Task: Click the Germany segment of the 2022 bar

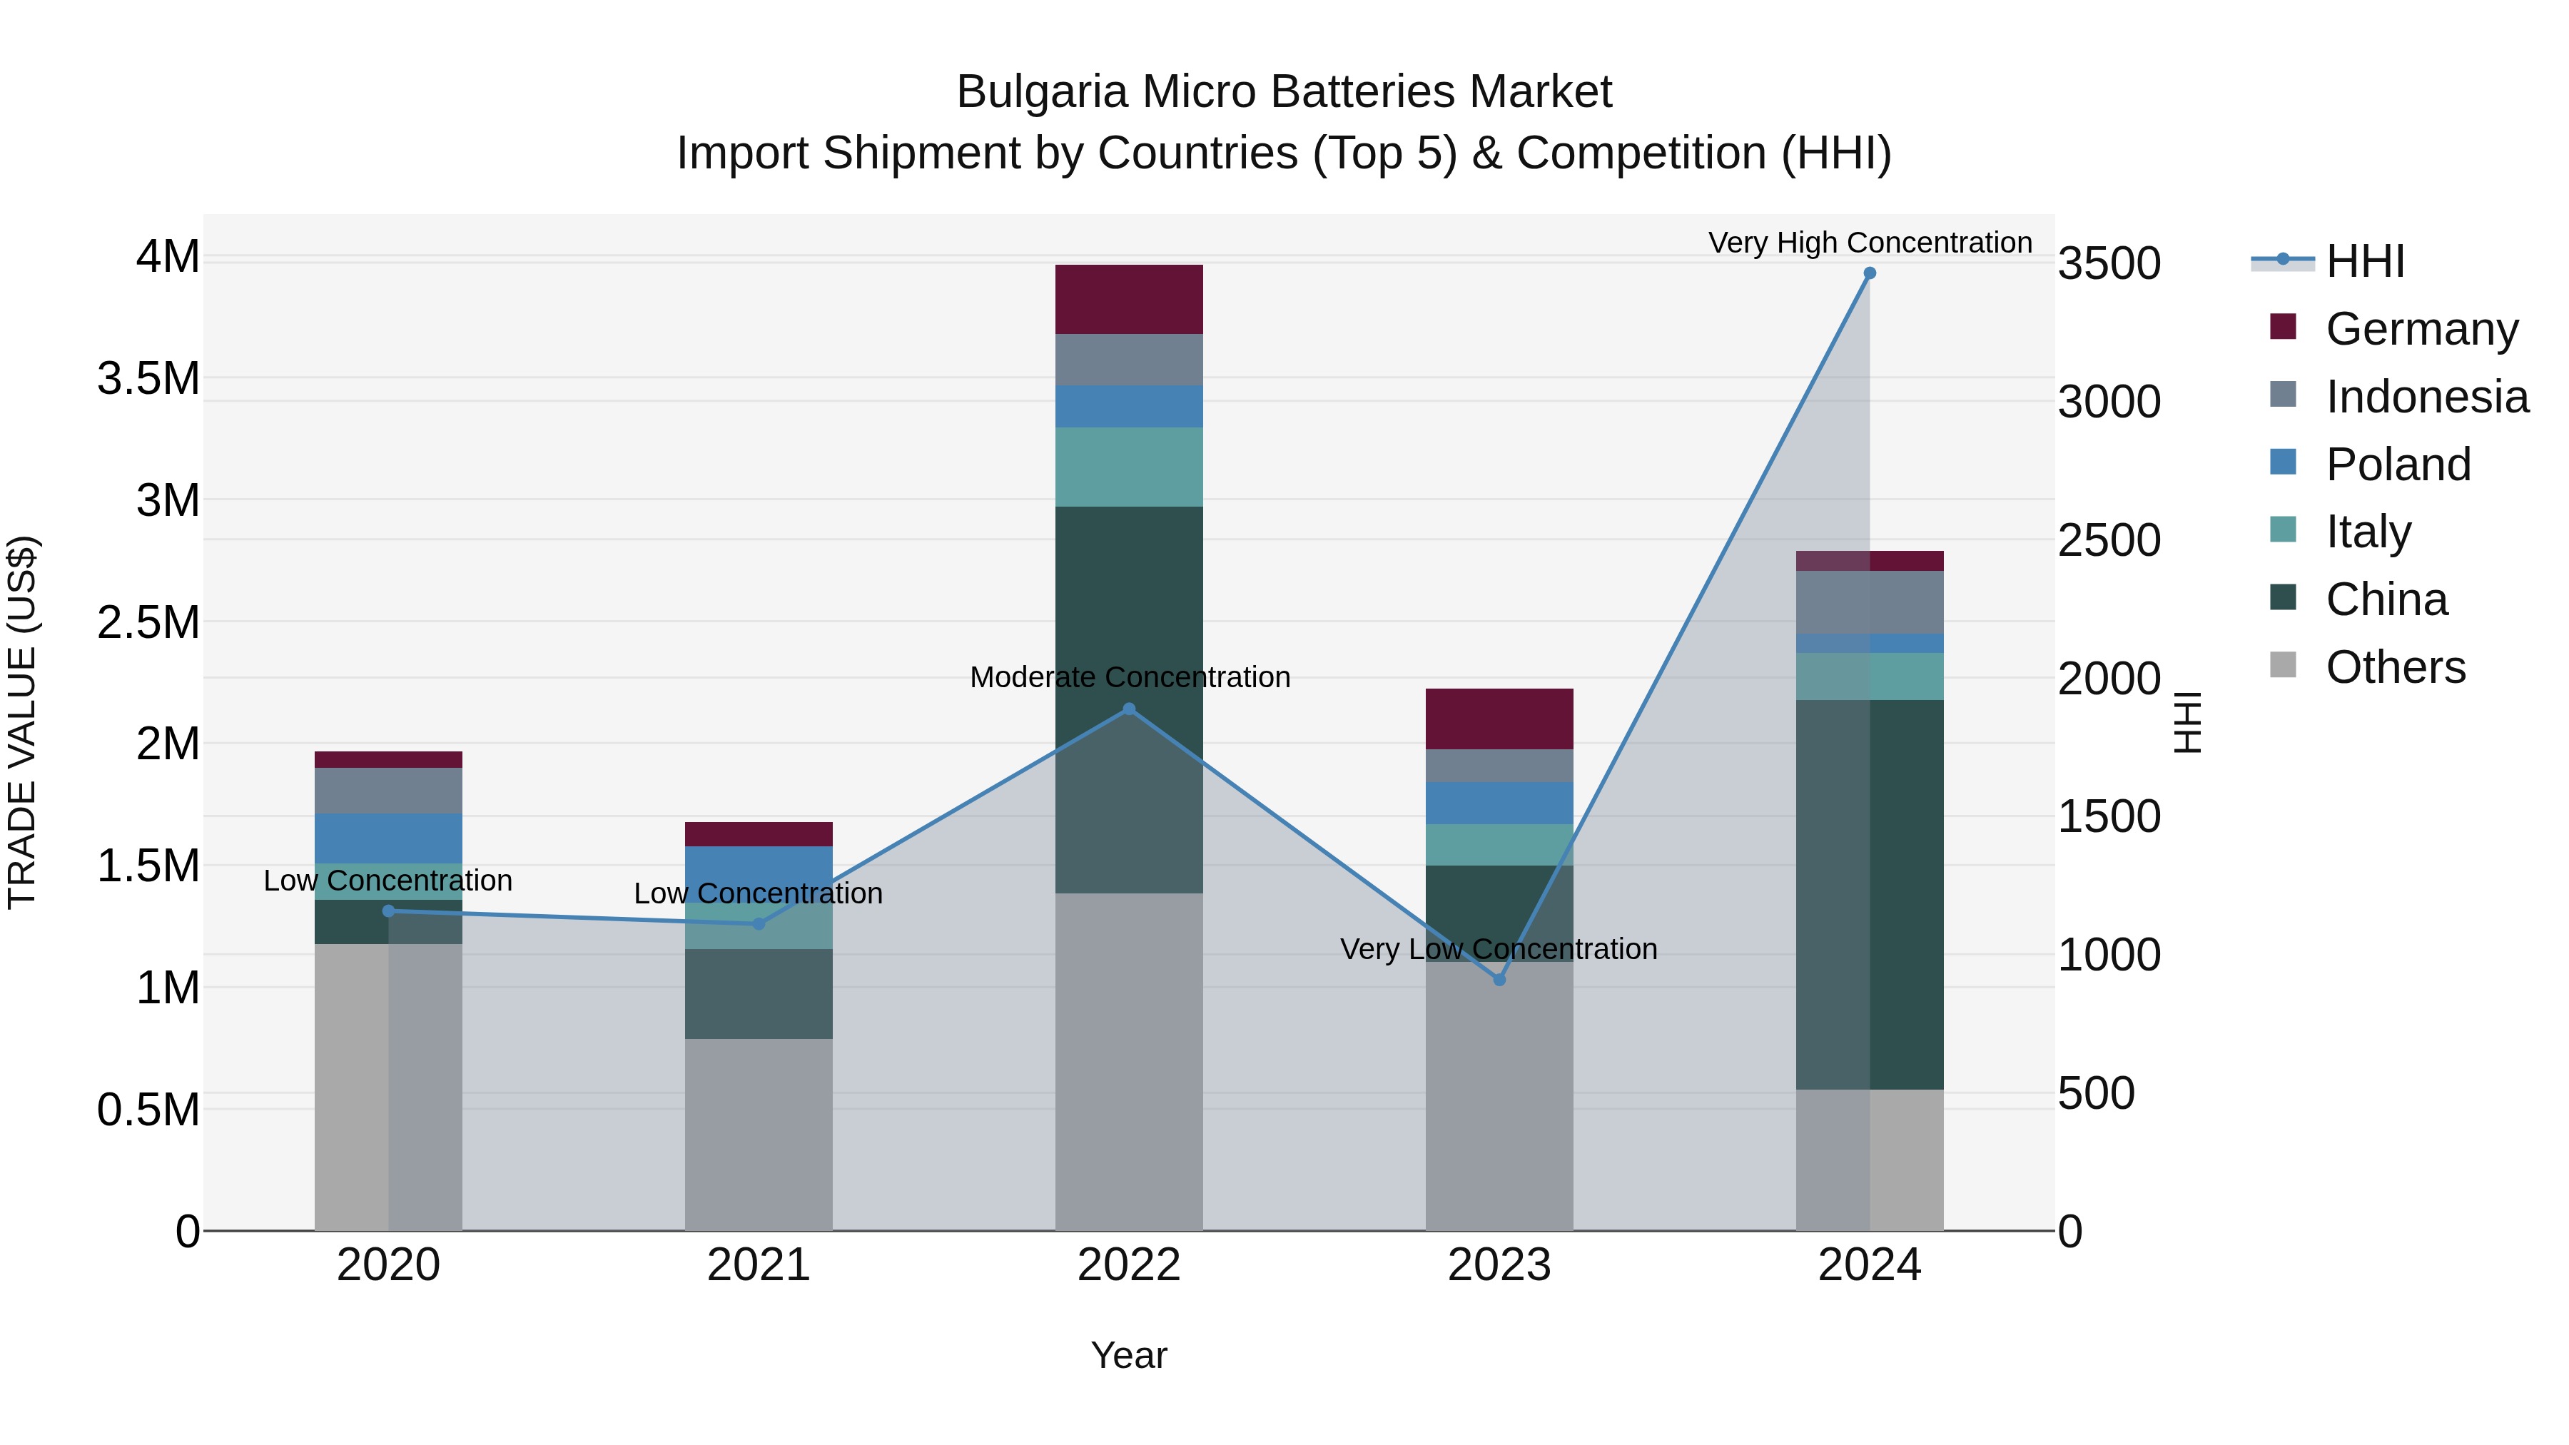Action: 1129,299
